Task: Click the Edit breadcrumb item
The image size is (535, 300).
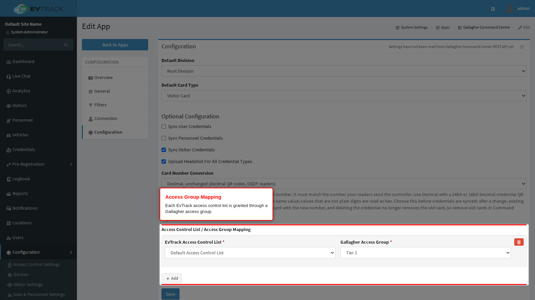Action: [524, 27]
